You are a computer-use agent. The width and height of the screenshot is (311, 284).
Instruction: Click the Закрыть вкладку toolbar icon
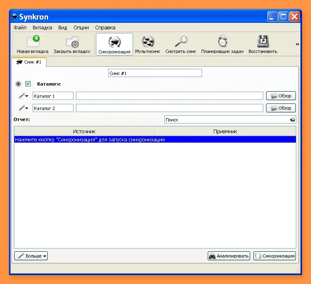point(72,44)
